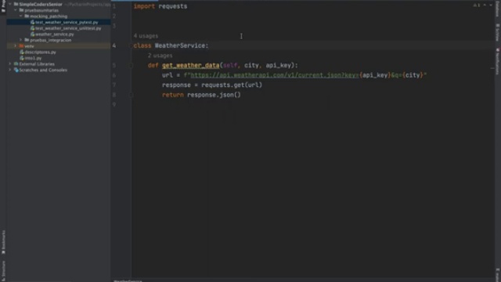Open the Bookmarks tool window tab
The height and width of the screenshot is (282, 501).
(3, 242)
